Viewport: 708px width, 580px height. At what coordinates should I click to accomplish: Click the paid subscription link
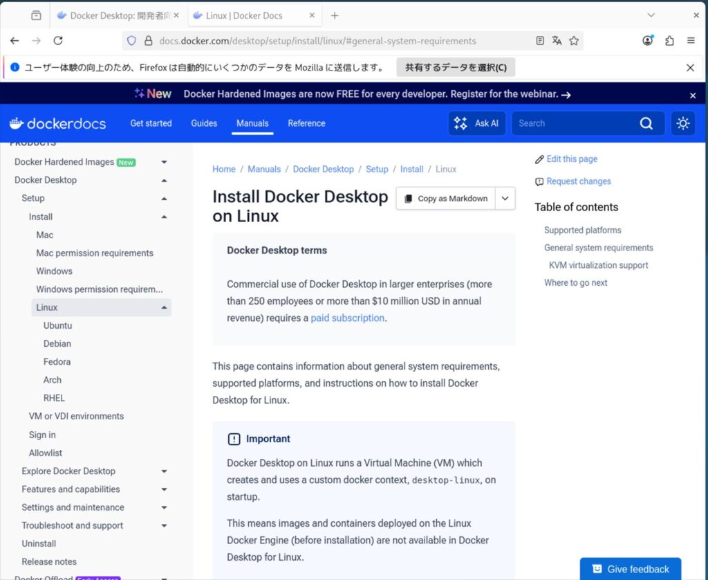point(347,318)
